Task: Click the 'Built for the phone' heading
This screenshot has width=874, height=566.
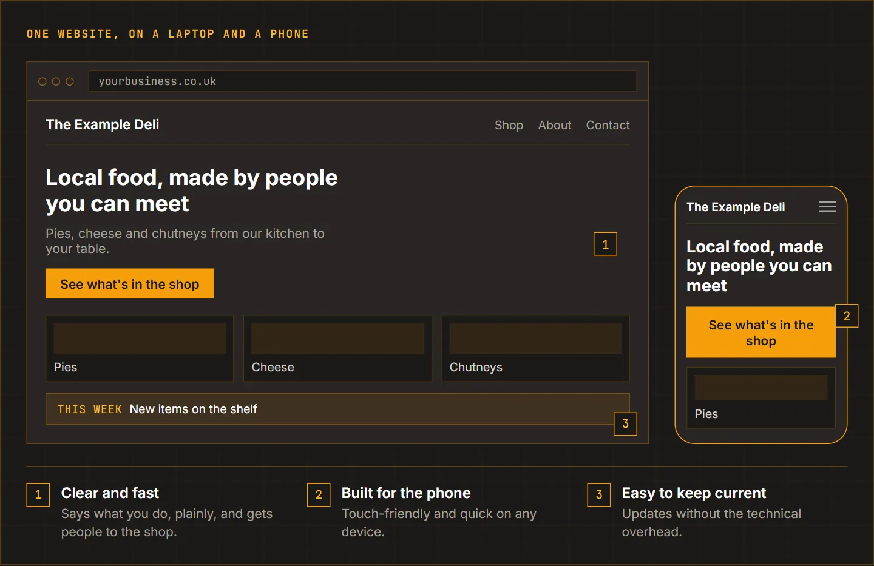Action: [406, 493]
